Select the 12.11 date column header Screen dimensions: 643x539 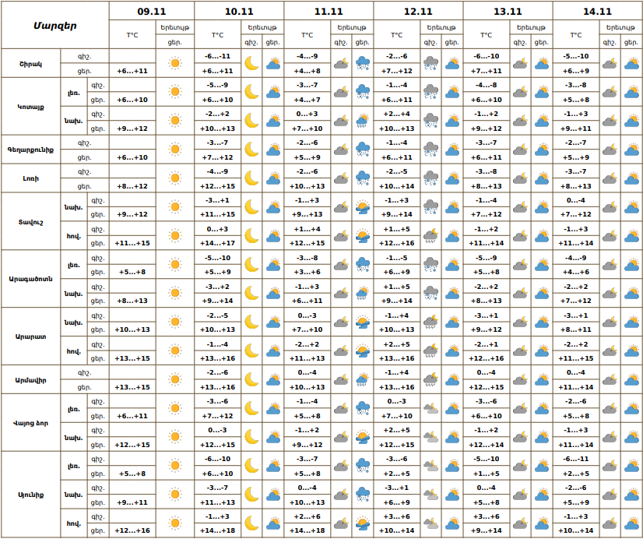[x=418, y=12]
